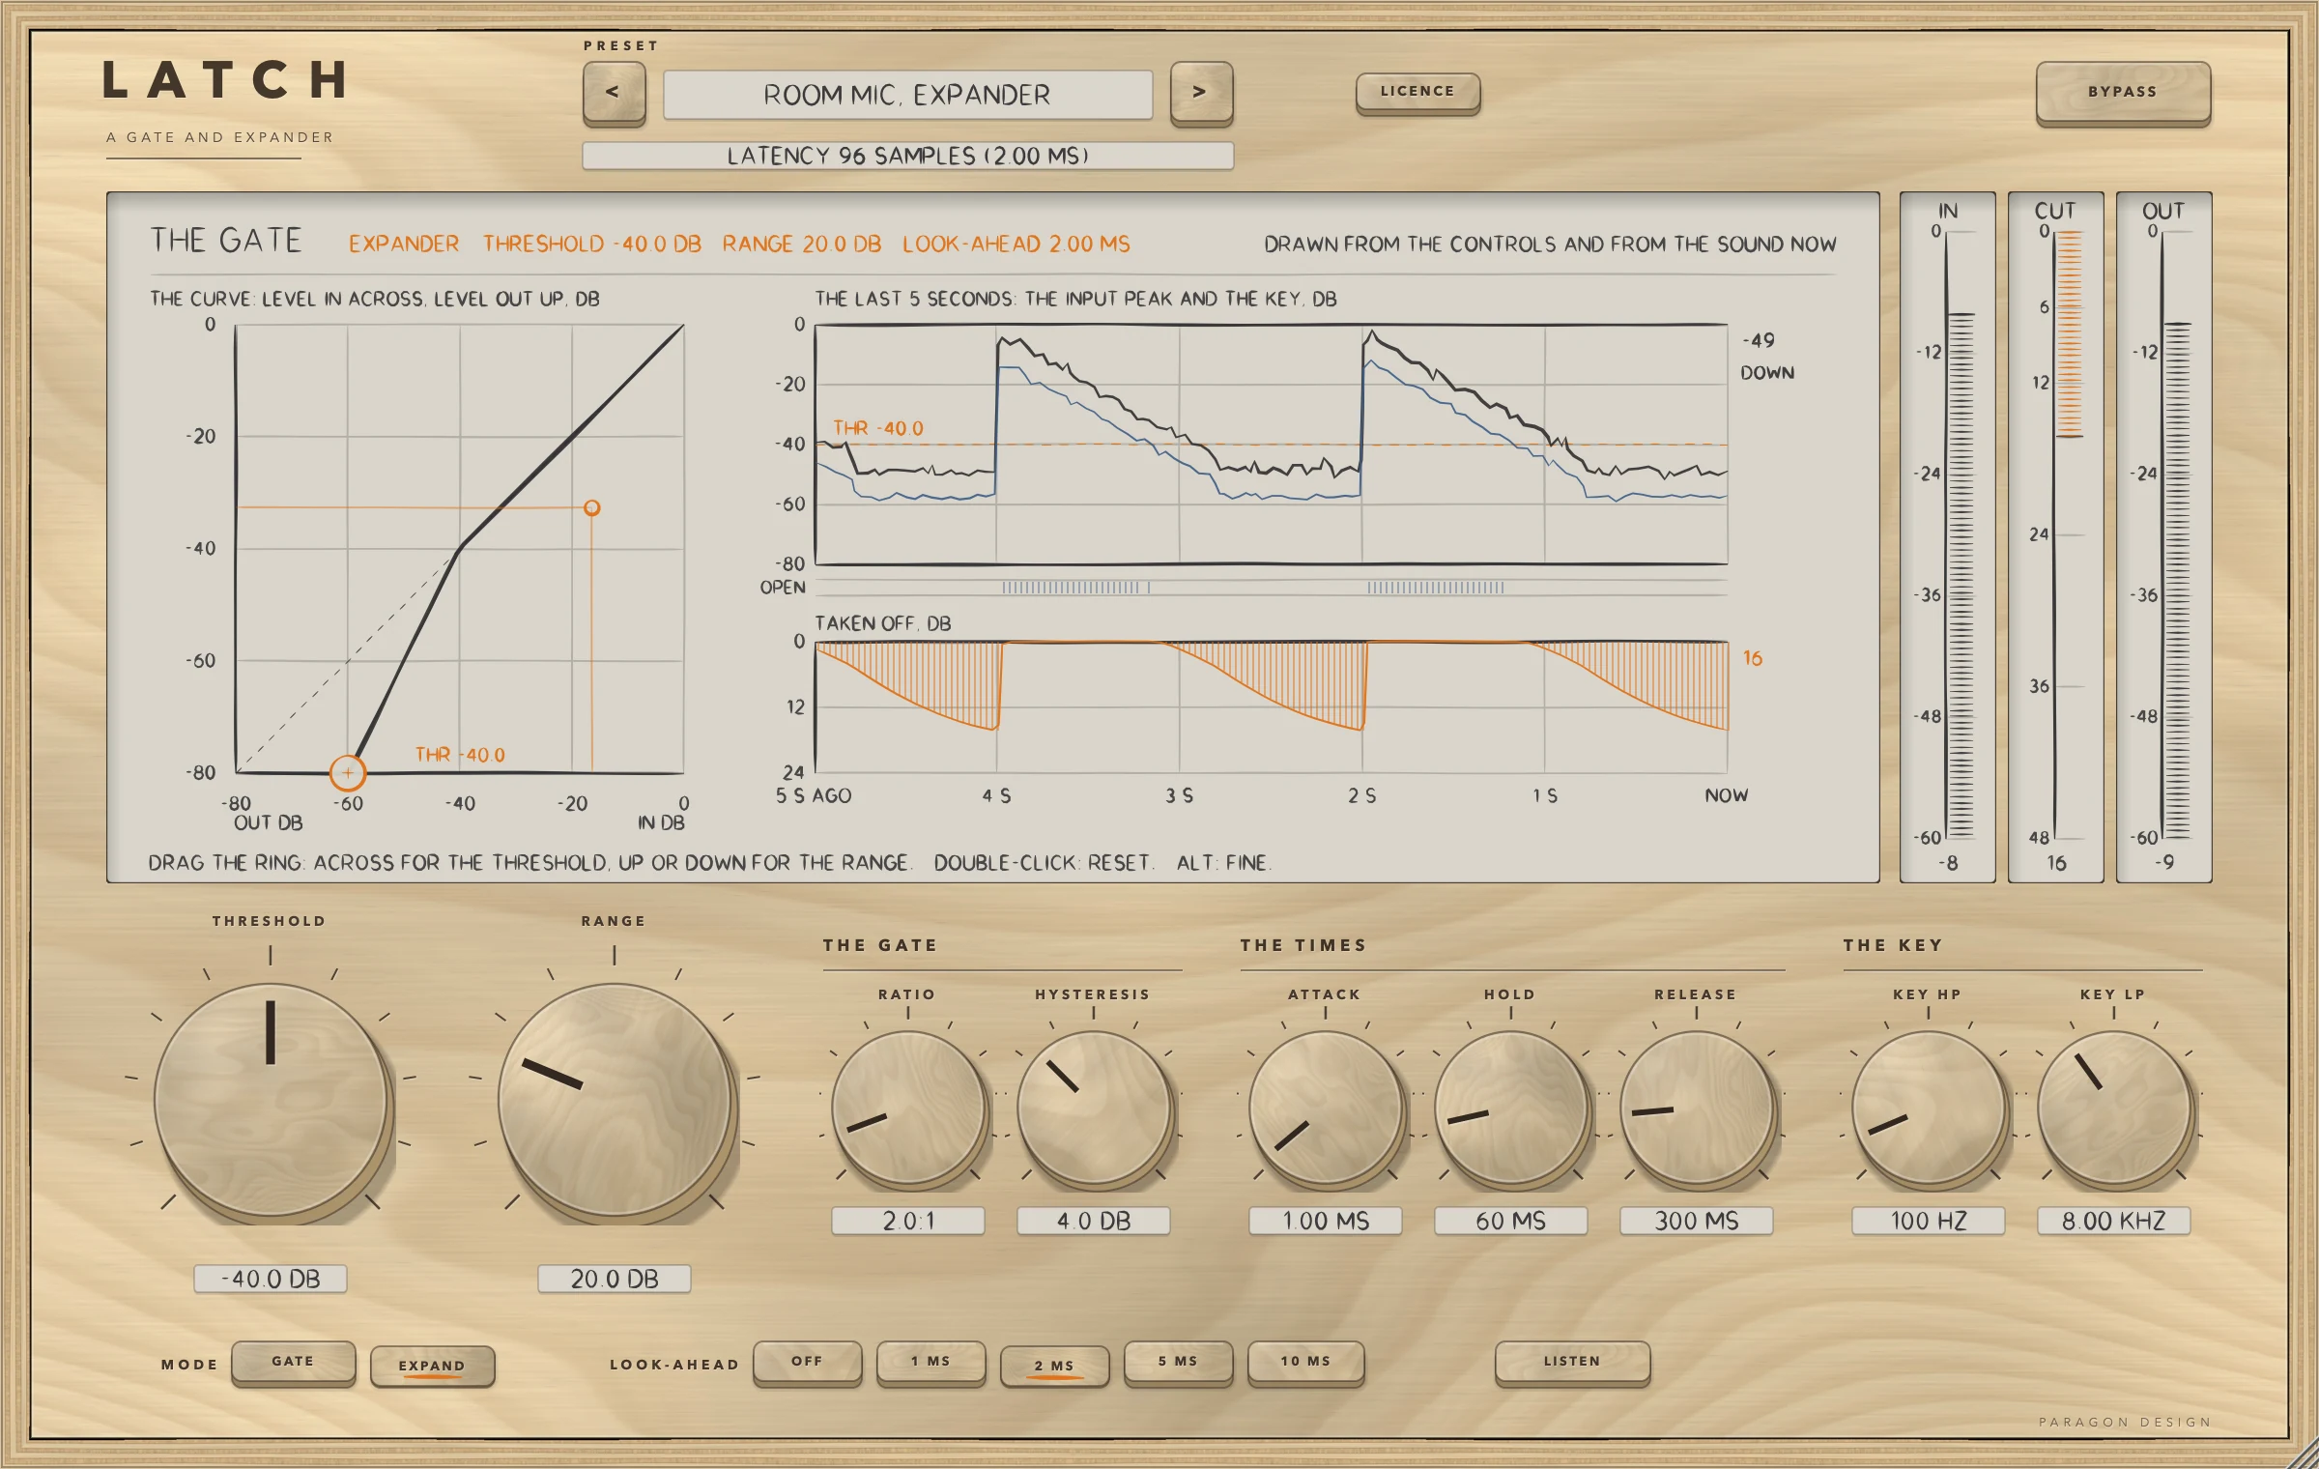
Task: Click the IN level meter
Action: tap(1948, 536)
